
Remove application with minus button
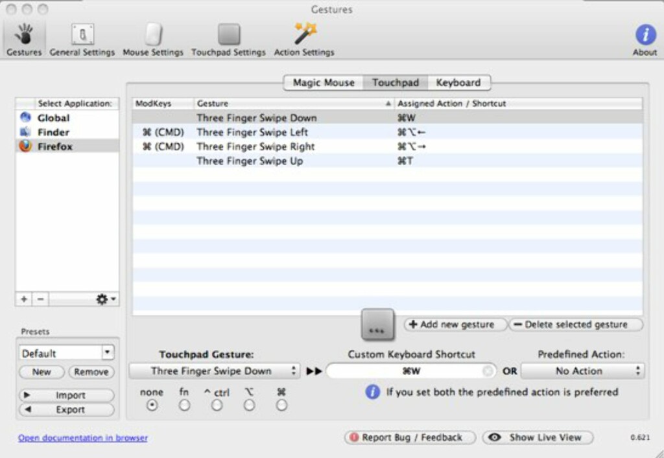(x=40, y=299)
